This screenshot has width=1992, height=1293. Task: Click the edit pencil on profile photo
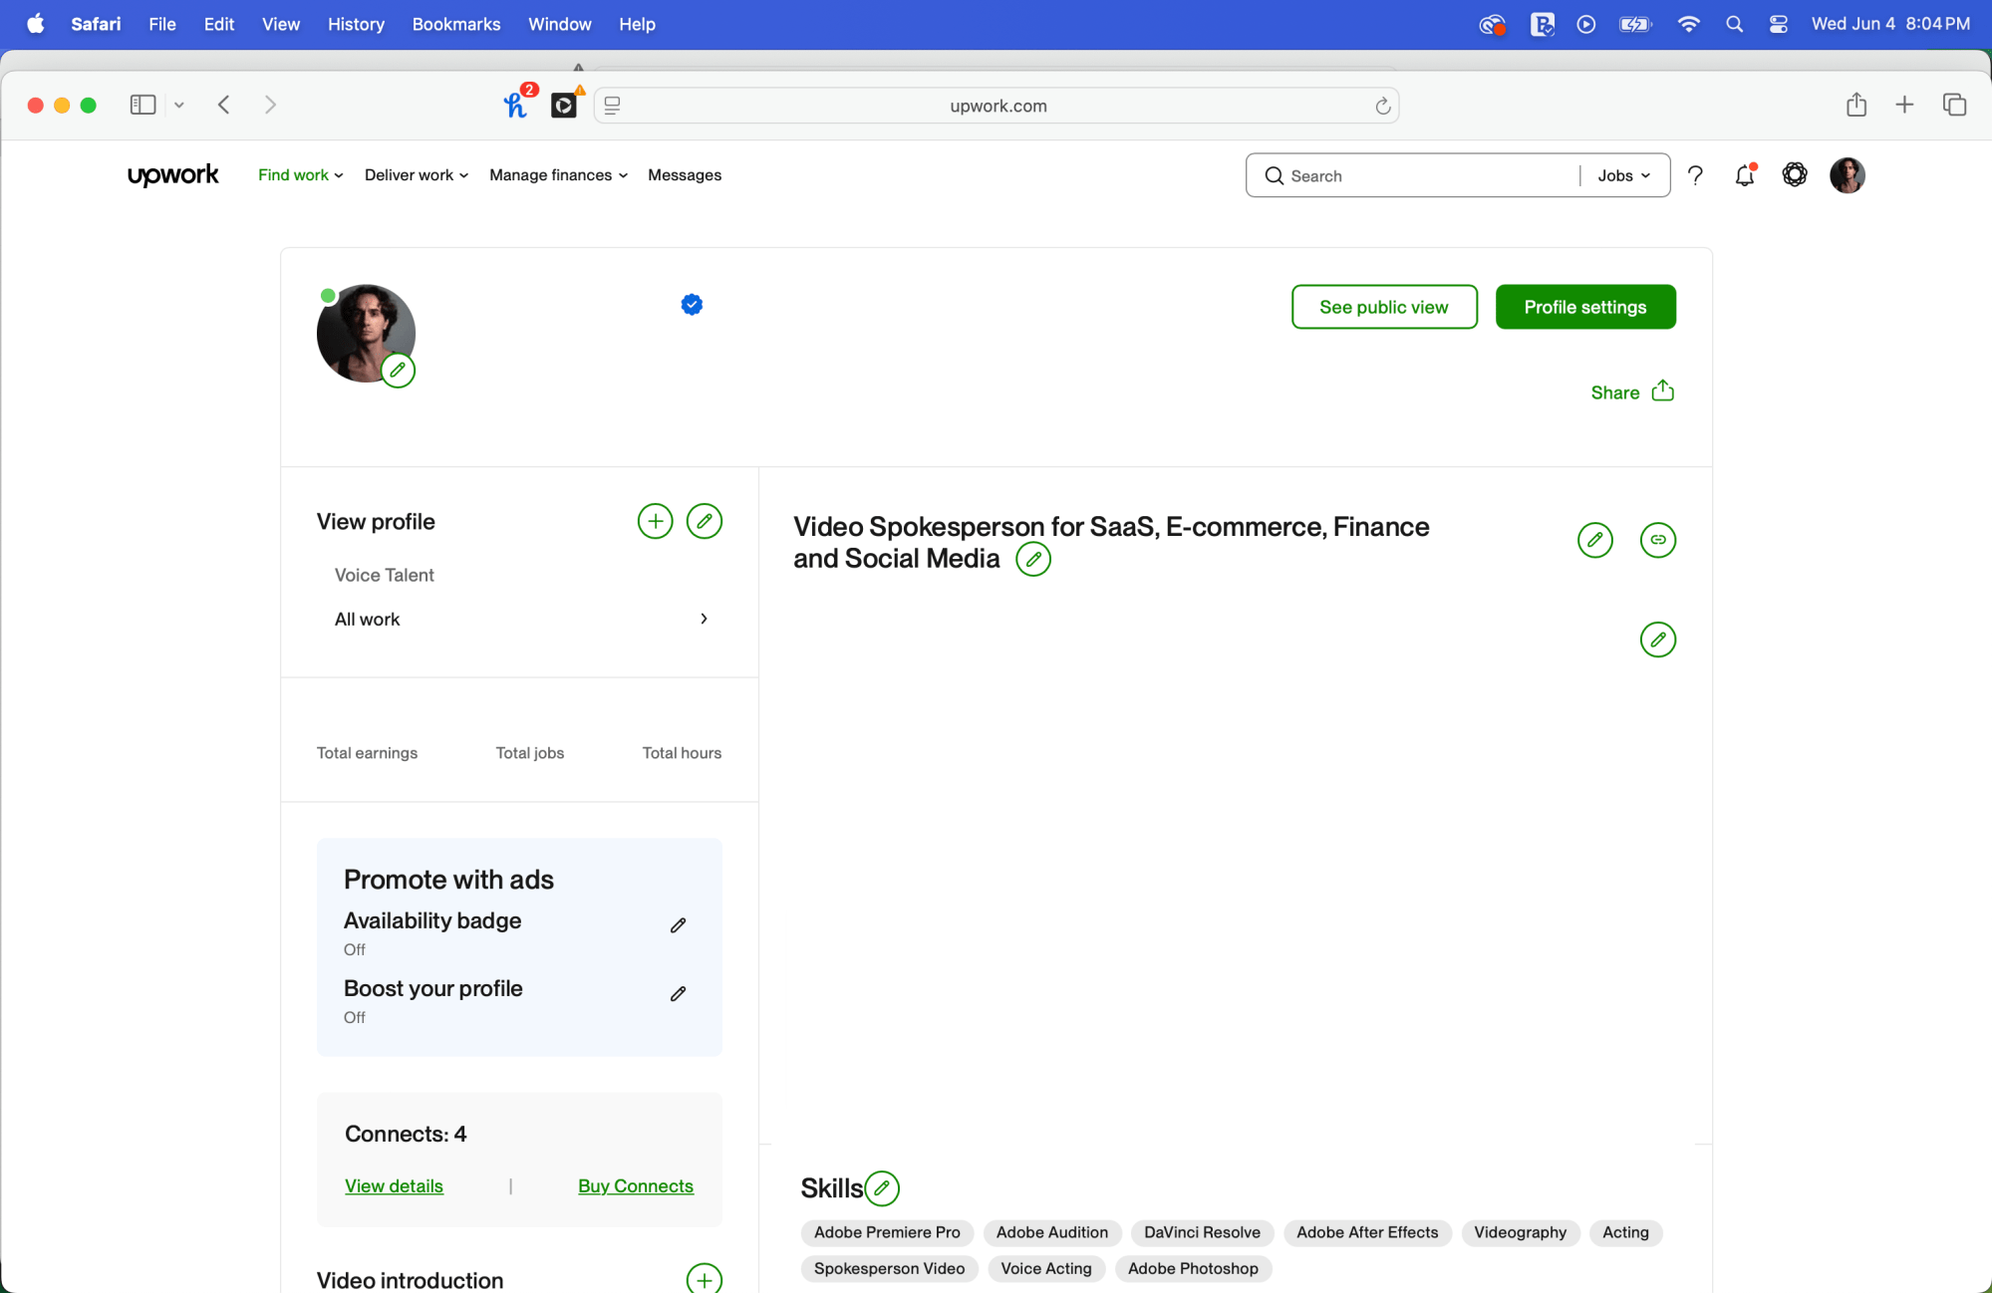(398, 371)
